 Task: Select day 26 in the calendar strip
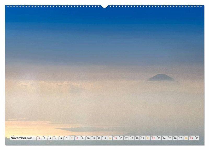tap(175, 138)
